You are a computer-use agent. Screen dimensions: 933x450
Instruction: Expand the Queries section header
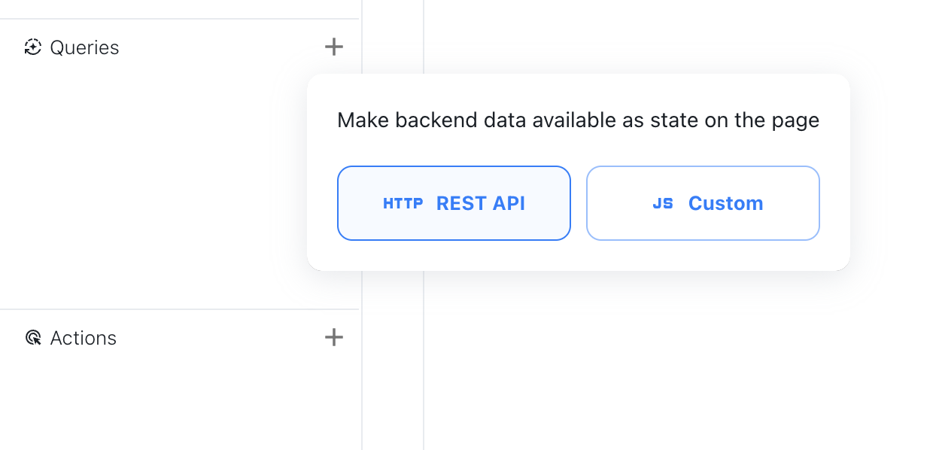tap(84, 47)
